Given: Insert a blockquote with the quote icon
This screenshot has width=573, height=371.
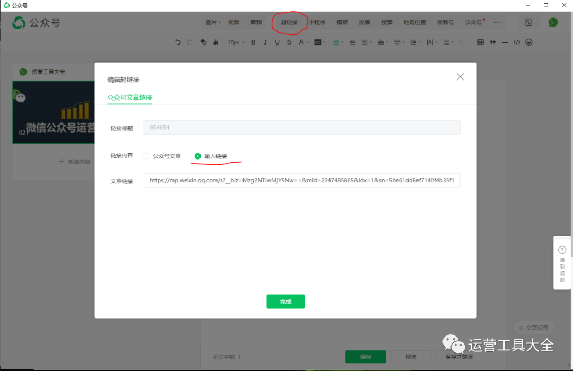Looking at the screenshot, I should [x=493, y=42].
